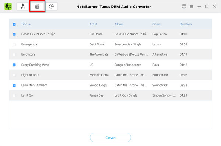This screenshot has width=221, height=146.
Task: Uncheck Cosas Que Nunca Te Dije checkbox
Action: click(x=14, y=34)
